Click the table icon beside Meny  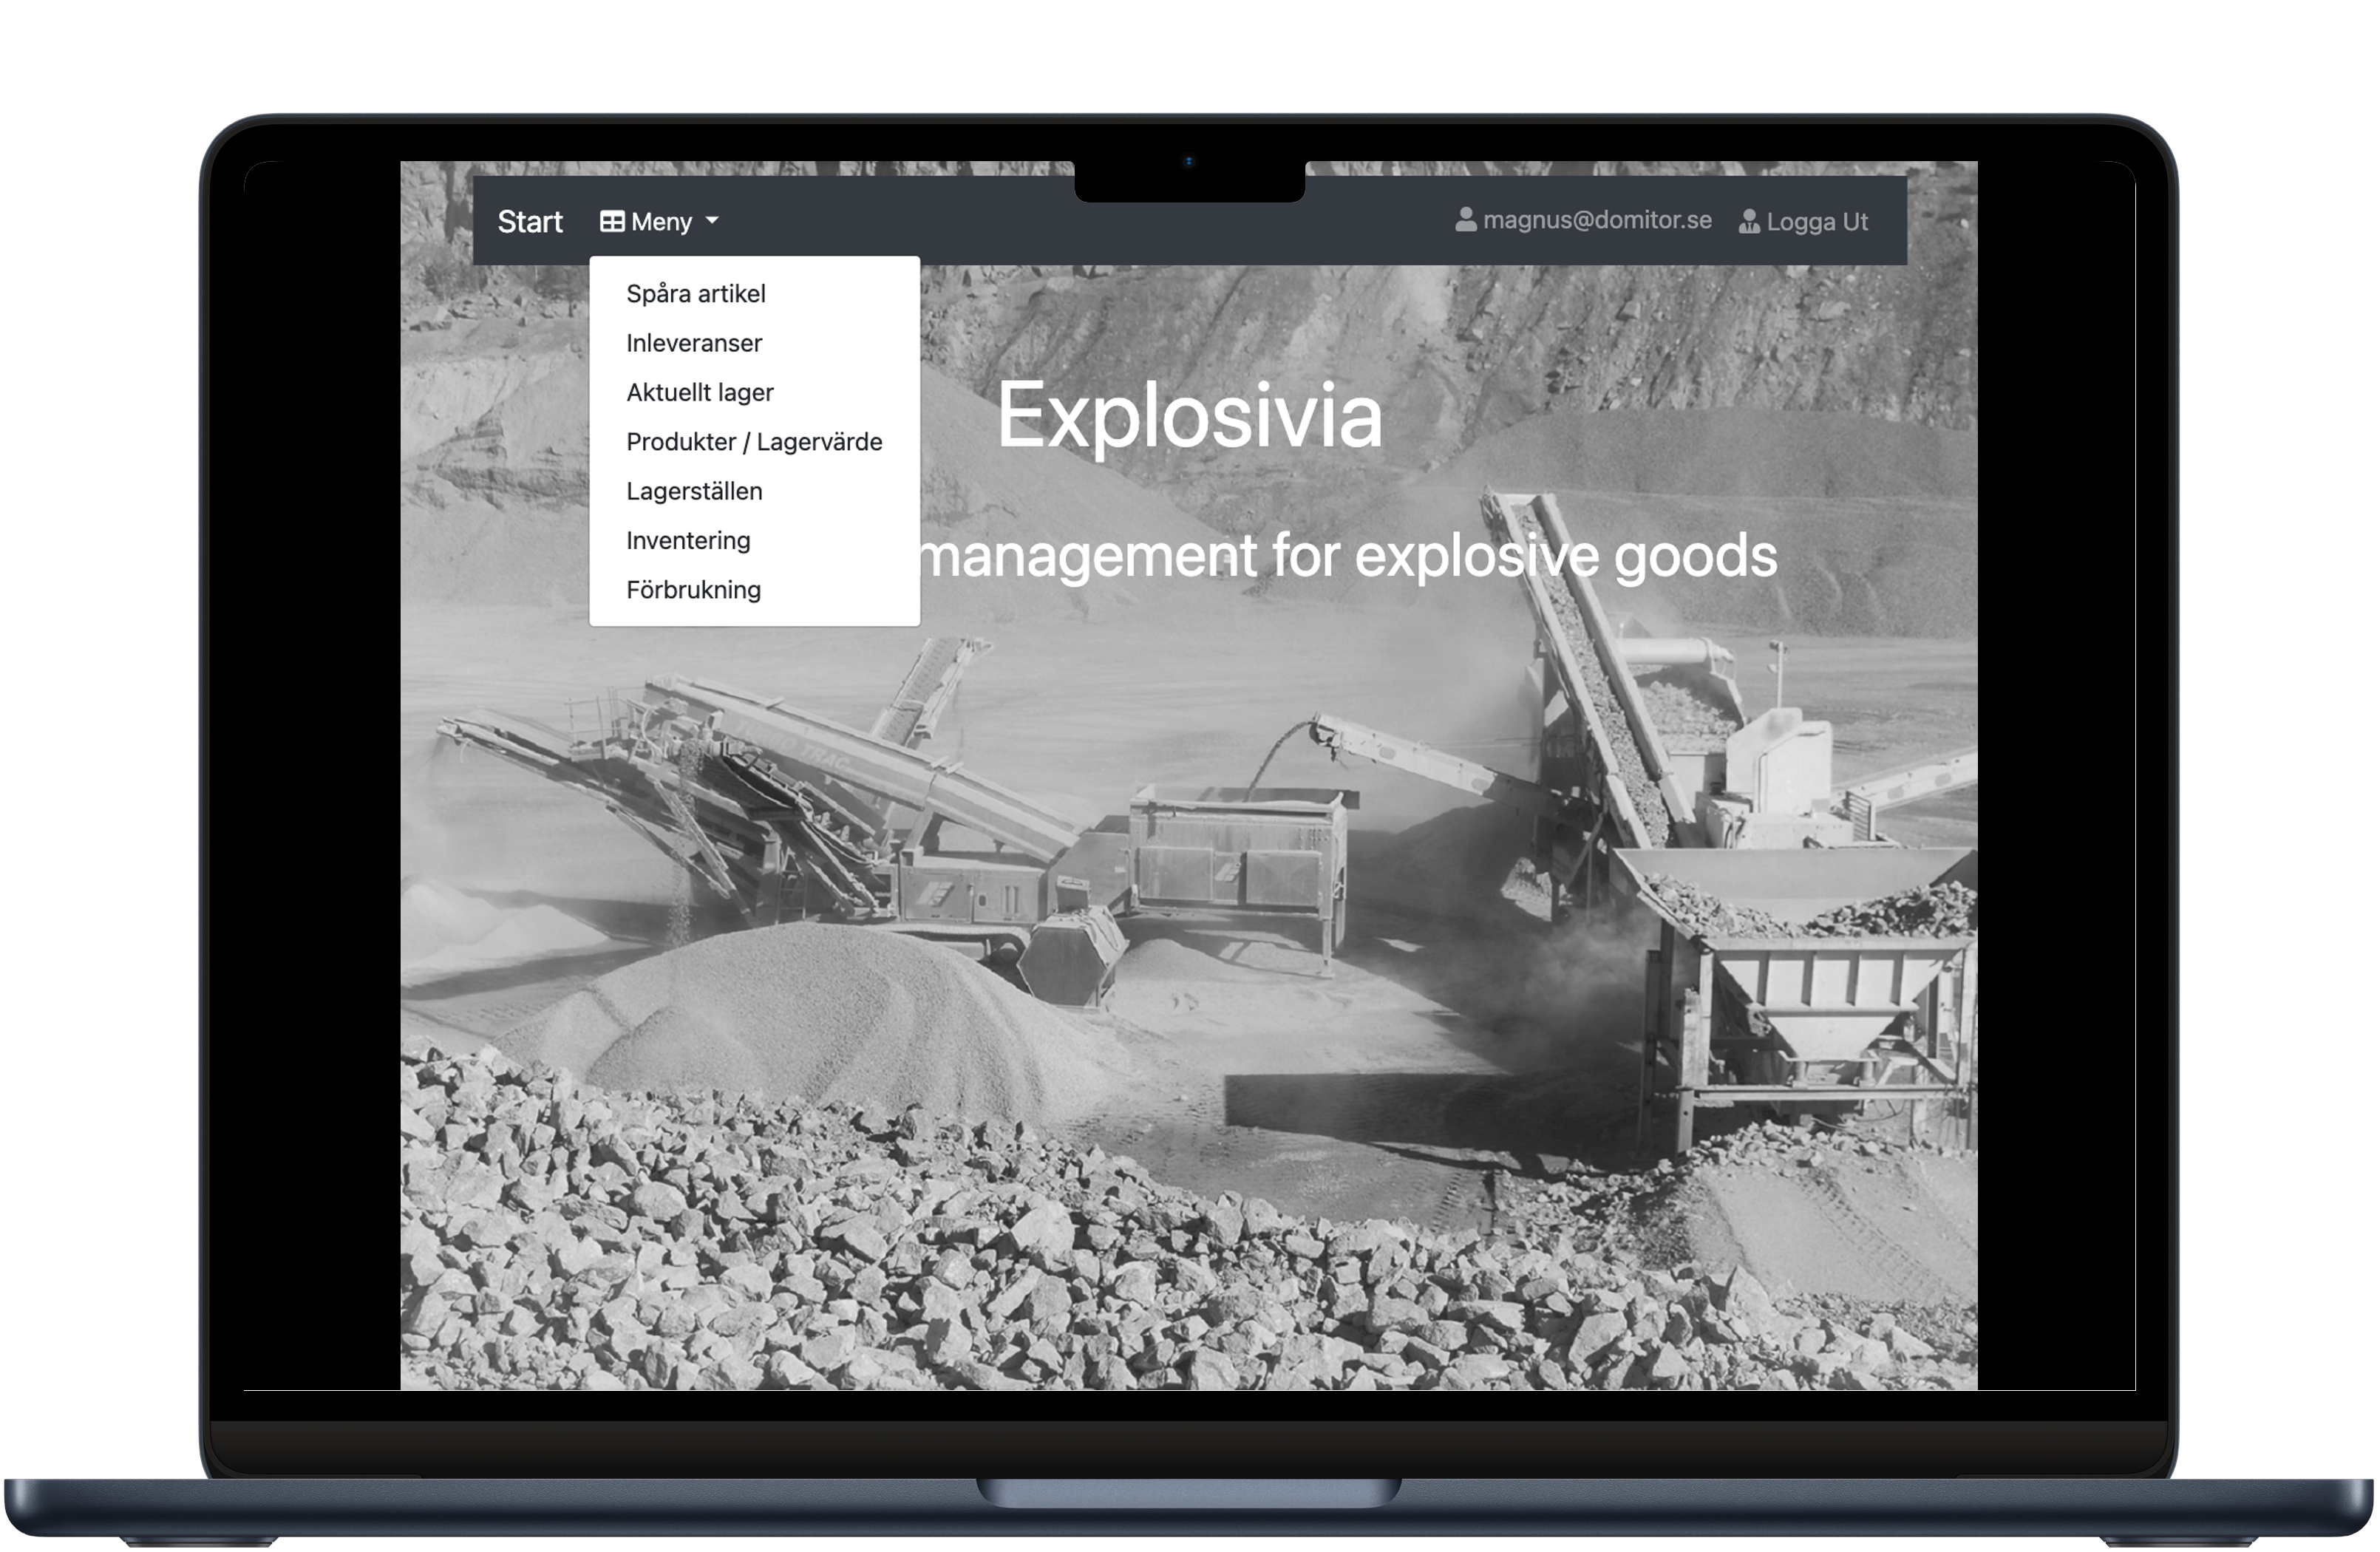(612, 221)
